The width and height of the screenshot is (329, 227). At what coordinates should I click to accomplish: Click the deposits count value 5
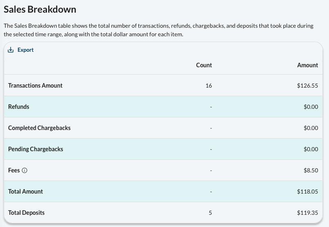[210, 213]
